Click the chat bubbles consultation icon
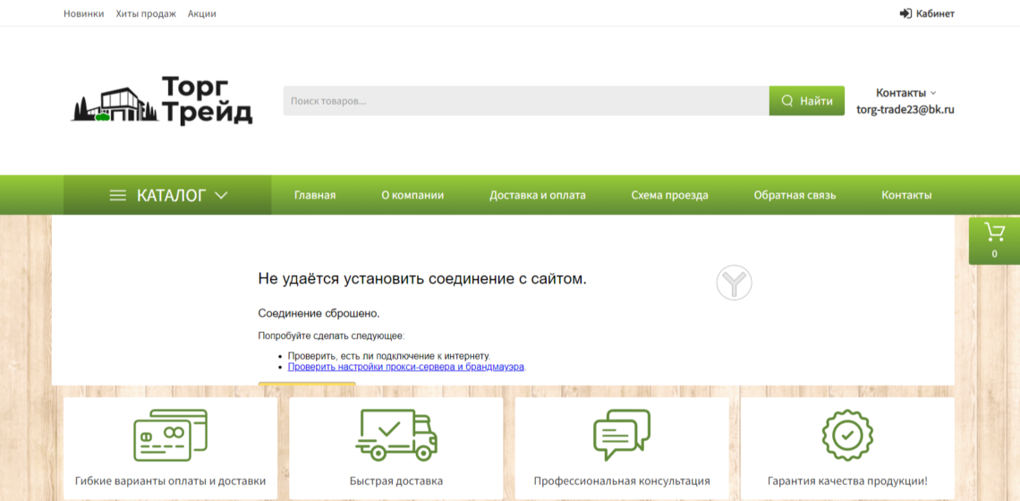The width and height of the screenshot is (1020, 501). (x=622, y=436)
